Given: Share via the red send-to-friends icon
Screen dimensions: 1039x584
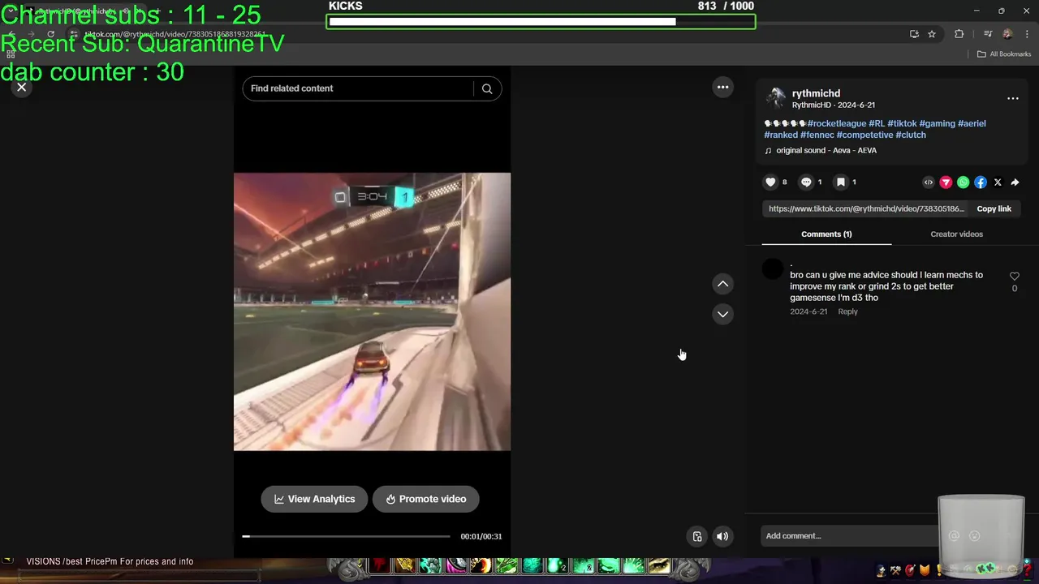Looking at the screenshot, I should (x=946, y=182).
